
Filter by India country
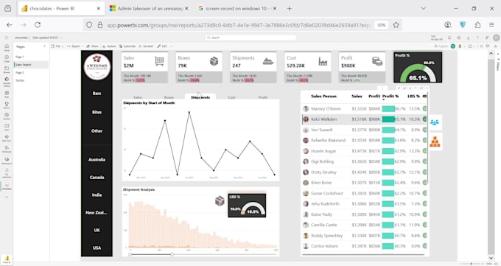pos(97,195)
